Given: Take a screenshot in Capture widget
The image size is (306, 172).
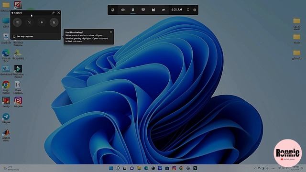Looking at the screenshot, I should point(17,22).
